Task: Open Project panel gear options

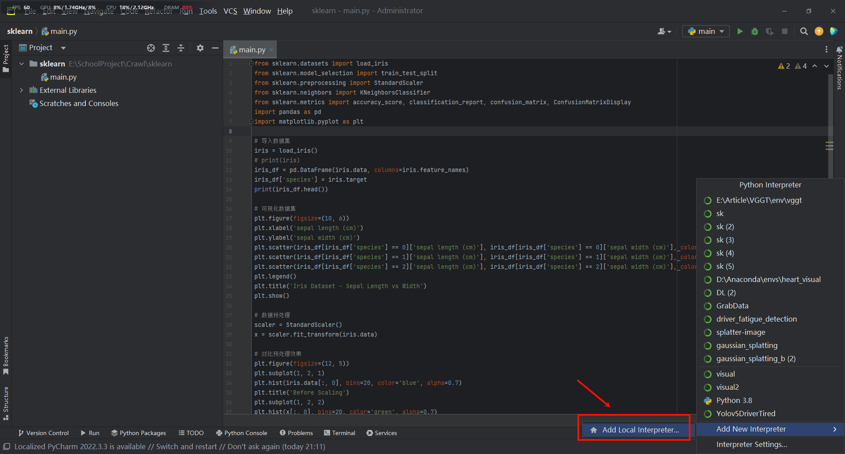Action: [200, 48]
